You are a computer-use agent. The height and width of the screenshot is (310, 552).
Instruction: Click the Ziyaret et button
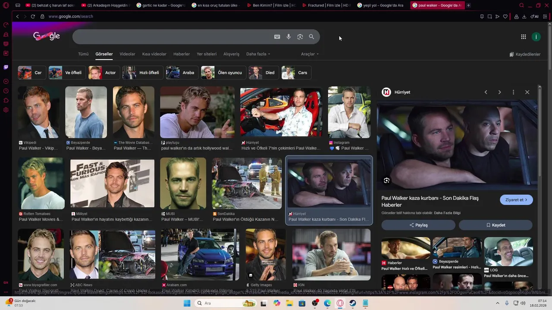click(x=516, y=200)
